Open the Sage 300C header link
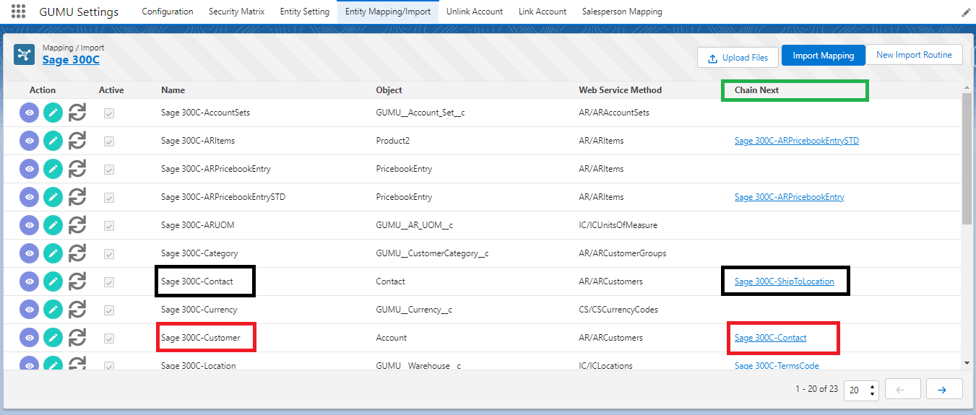976x415 pixels. pyautogui.click(x=71, y=60)
